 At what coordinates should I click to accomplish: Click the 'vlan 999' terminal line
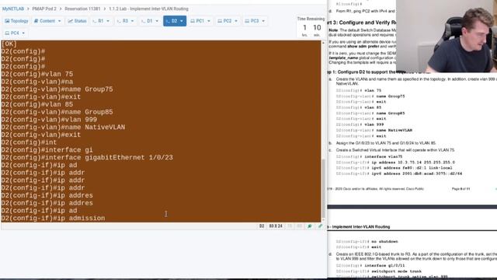tap(49, 120)
